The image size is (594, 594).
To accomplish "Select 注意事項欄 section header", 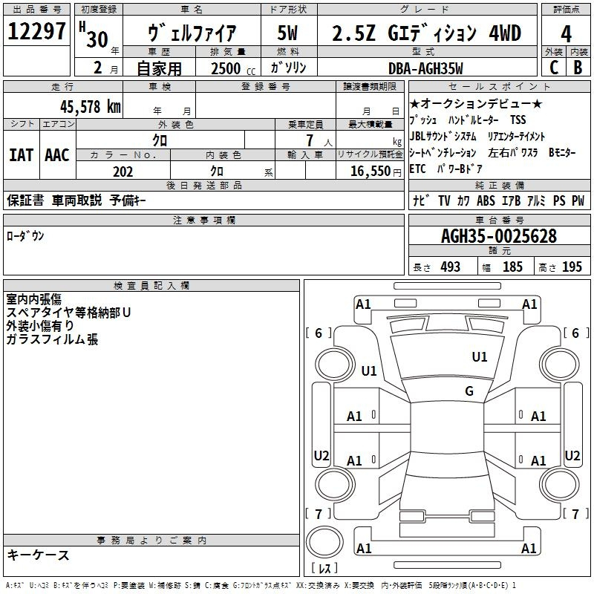I will pyautogui.click(x=204, y=220).
